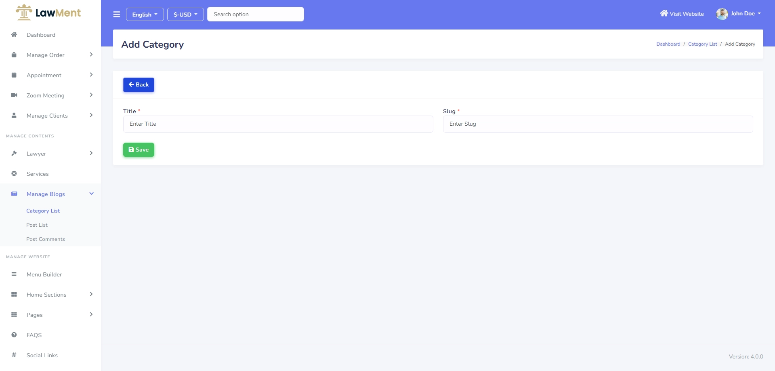Image resolution: width=775 pixels, height=371 pixels.
Task: Select Post List submenu item
Action: 37,225
